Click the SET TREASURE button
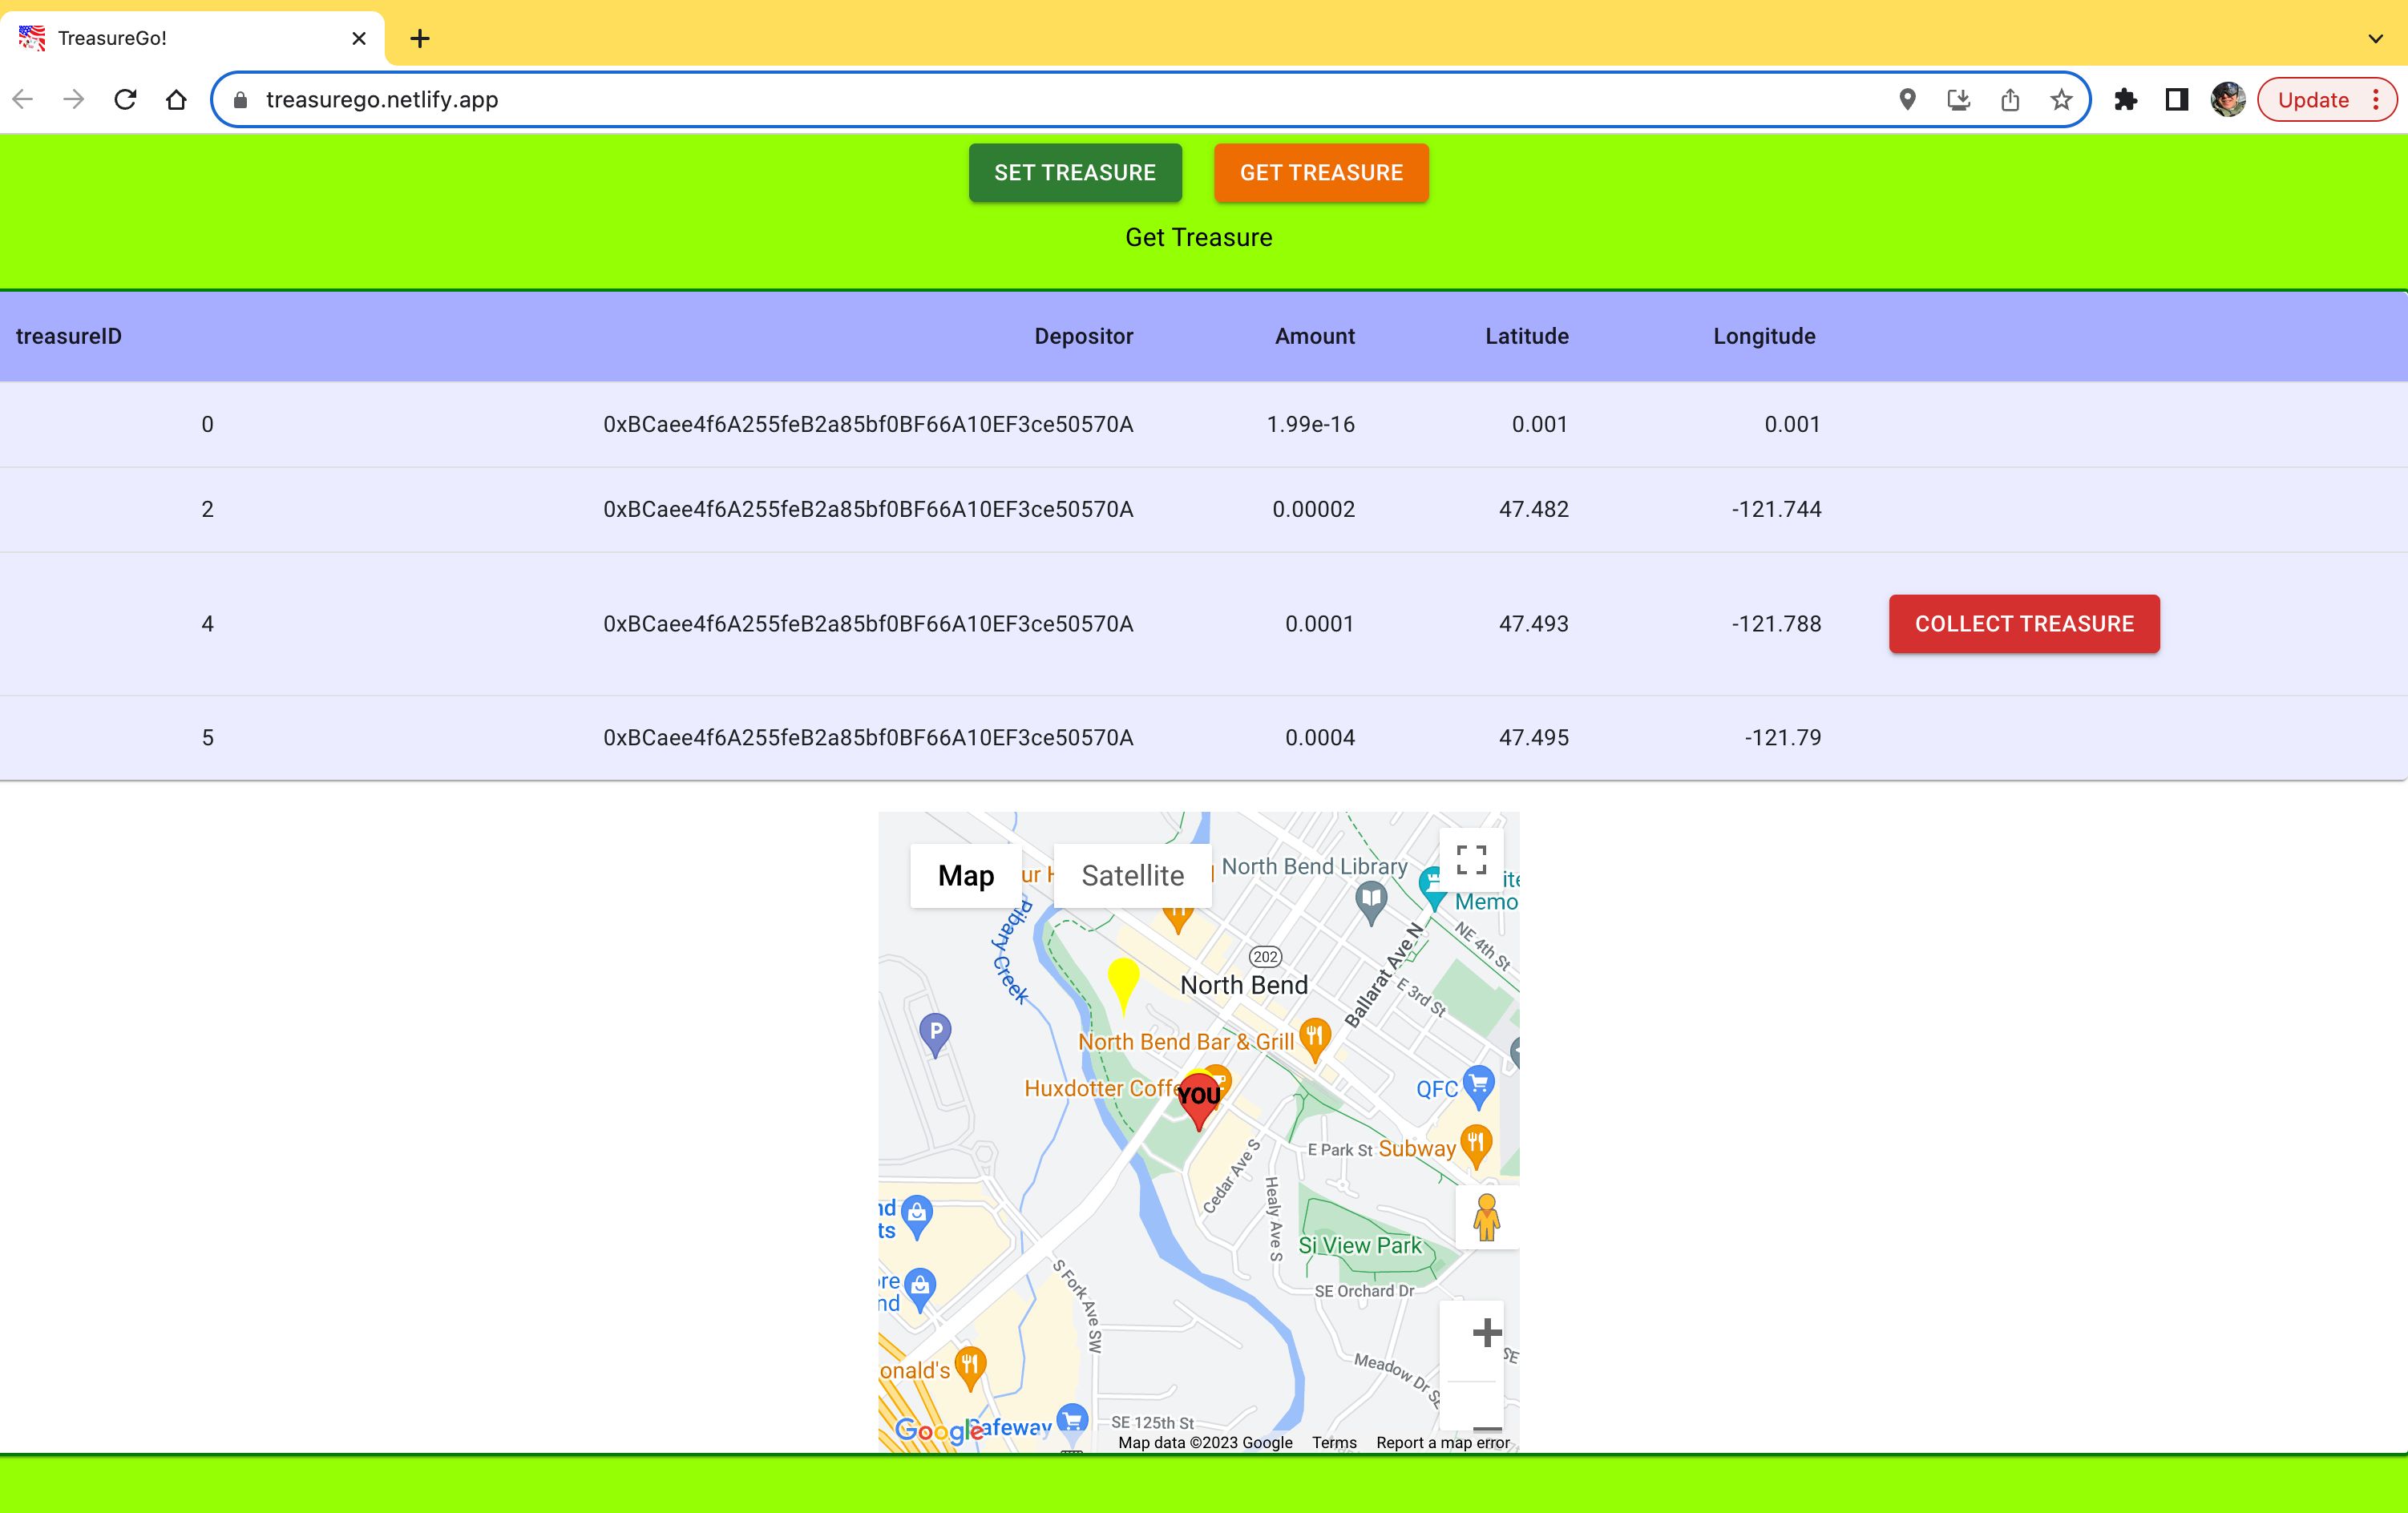Viewport: 2408px width, 1513px height. pos(1074,172)
